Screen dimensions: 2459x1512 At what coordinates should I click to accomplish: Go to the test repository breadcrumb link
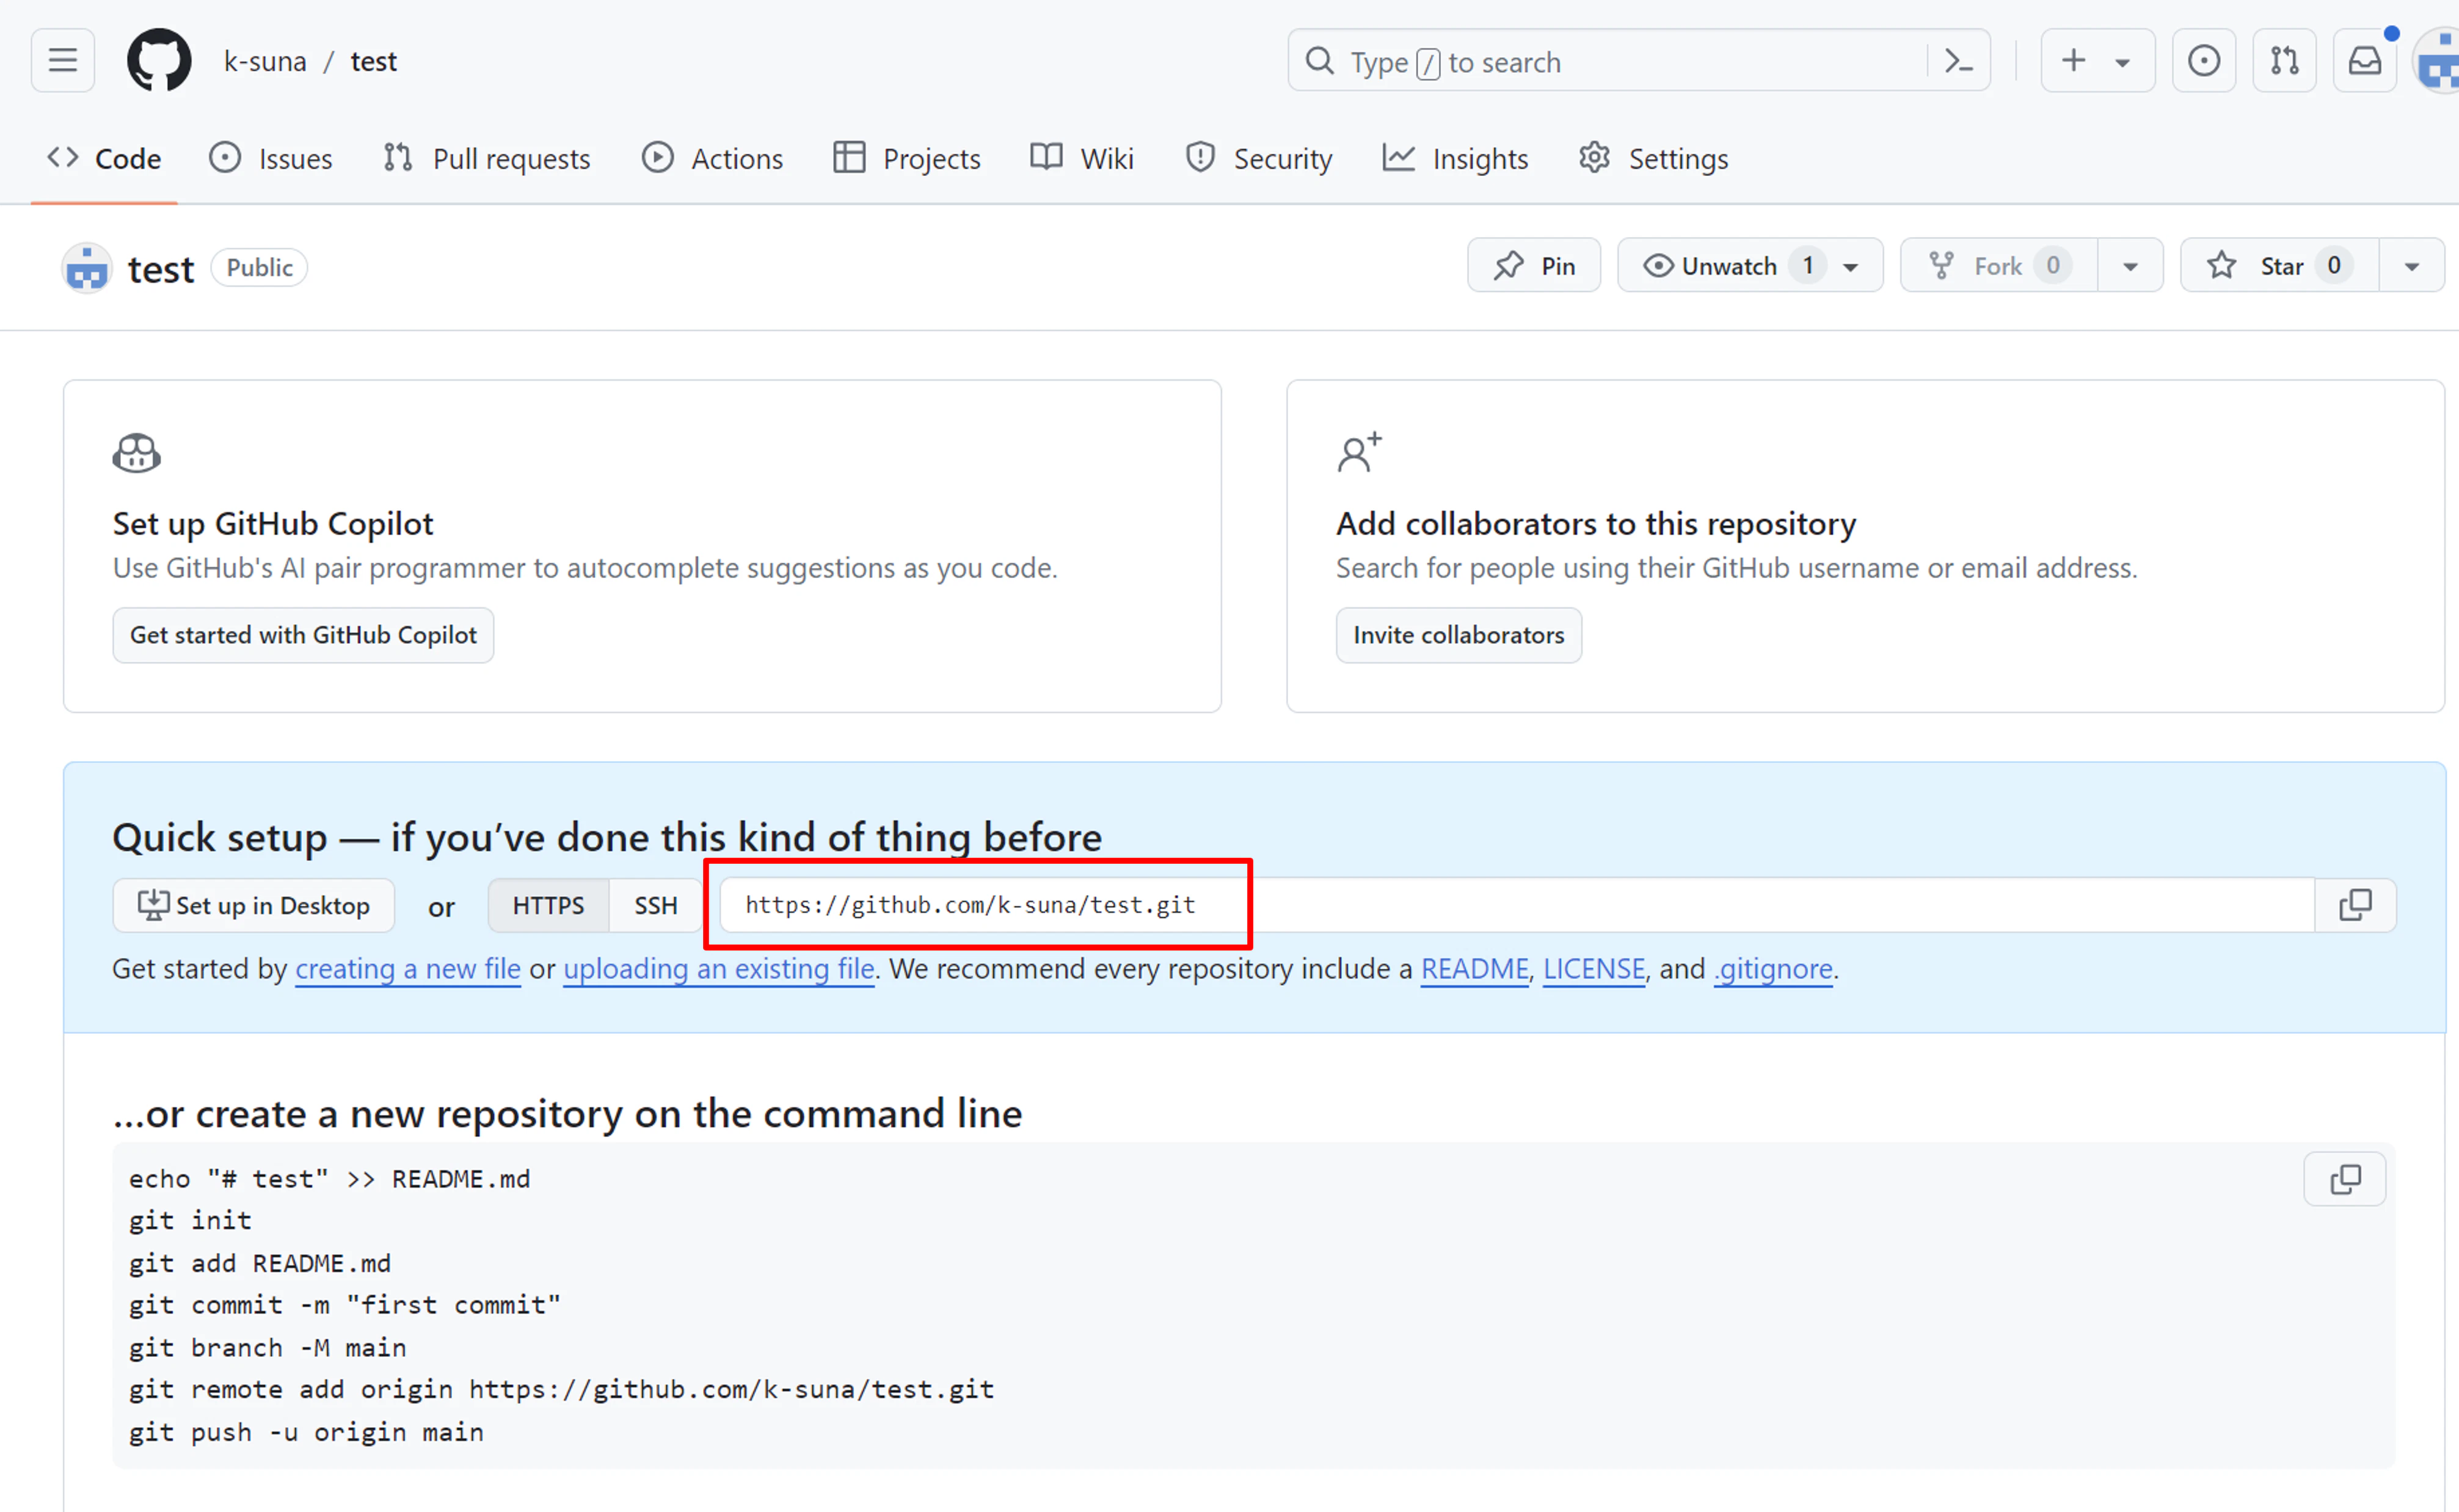(x=374, y=62)
